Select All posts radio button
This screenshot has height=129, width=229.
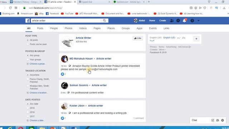(28, 40)
